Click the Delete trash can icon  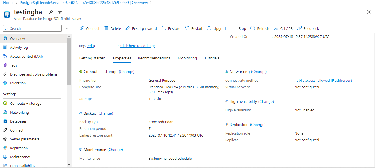[106, 28]
